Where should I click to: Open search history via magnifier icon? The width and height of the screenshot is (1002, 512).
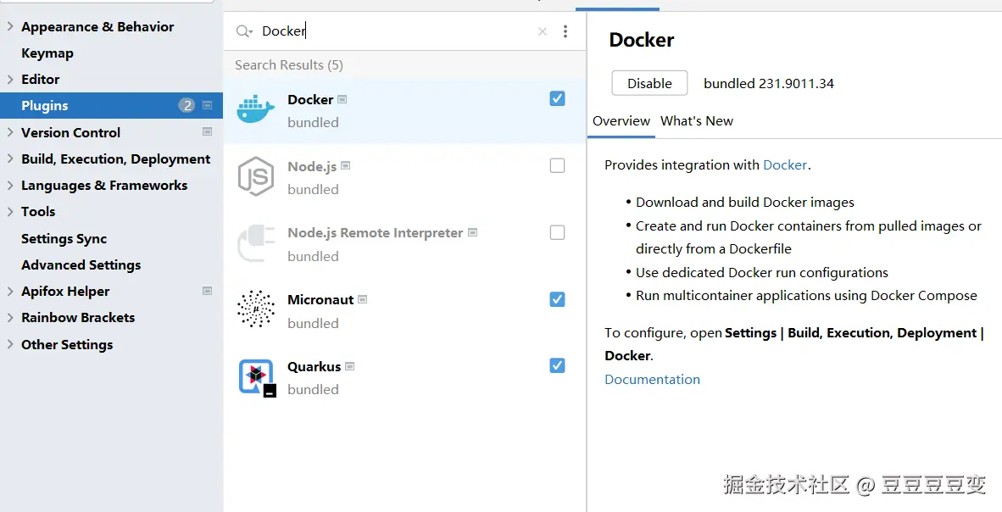coord(244,31)
